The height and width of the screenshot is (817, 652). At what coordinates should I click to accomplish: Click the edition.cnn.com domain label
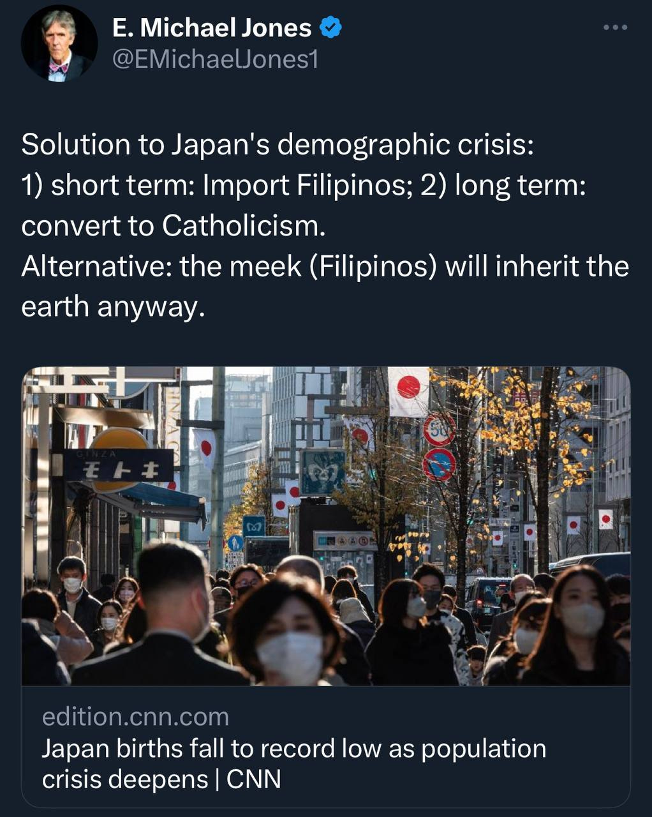[135, 716]
